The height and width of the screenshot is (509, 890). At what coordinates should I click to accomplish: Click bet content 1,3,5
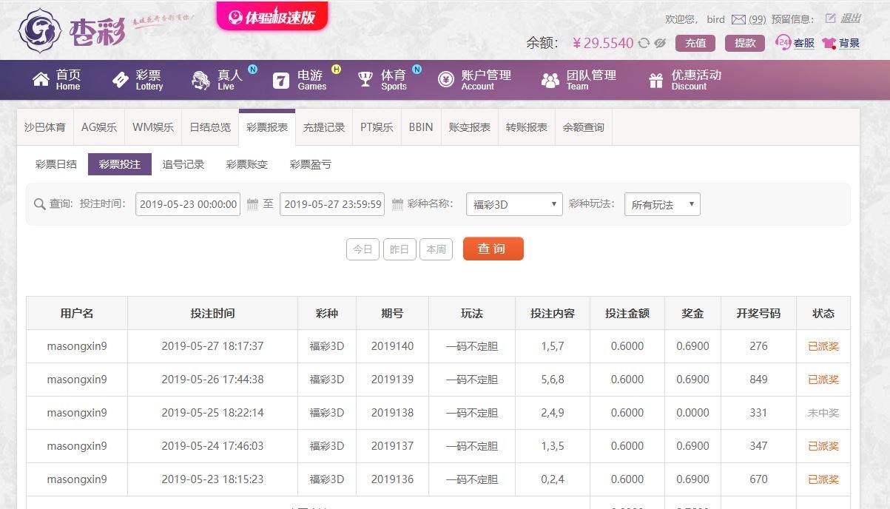(553, 446)
